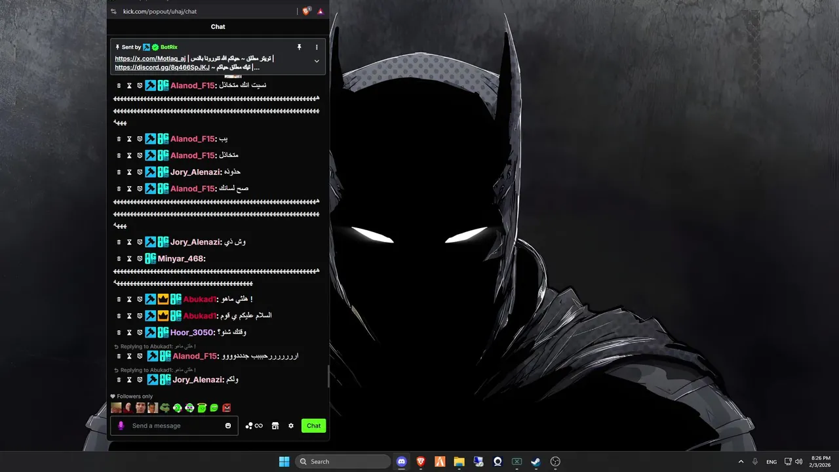The image size is (839, 472).
Task: Open chat settings gear icon
Action: pos(291,425)
